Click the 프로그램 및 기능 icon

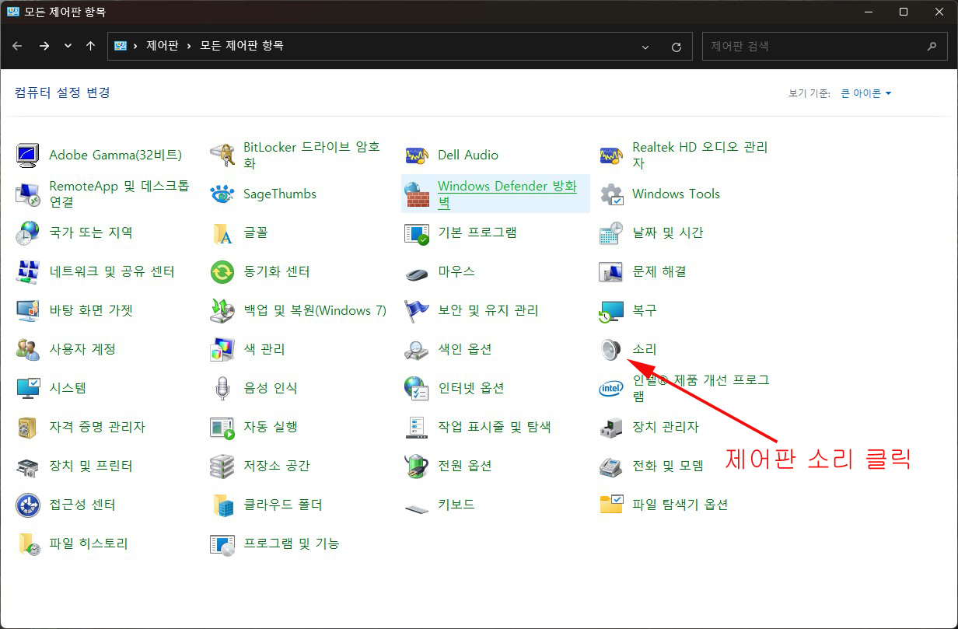pyautogui.click(x=222, y=543)
